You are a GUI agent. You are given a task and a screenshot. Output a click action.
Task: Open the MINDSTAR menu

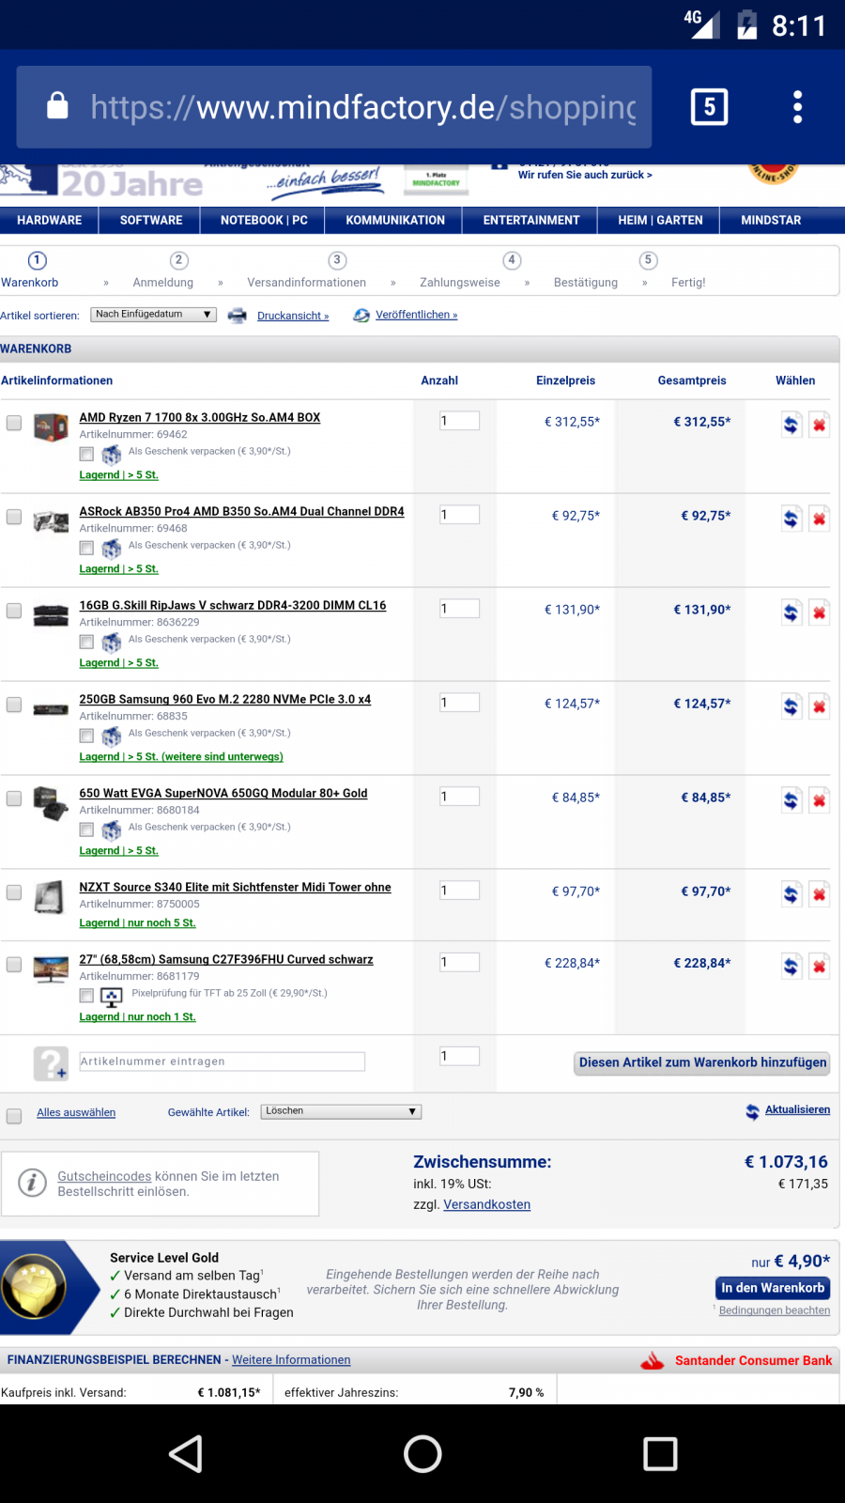pyautogui.click(x=771, y=220)
